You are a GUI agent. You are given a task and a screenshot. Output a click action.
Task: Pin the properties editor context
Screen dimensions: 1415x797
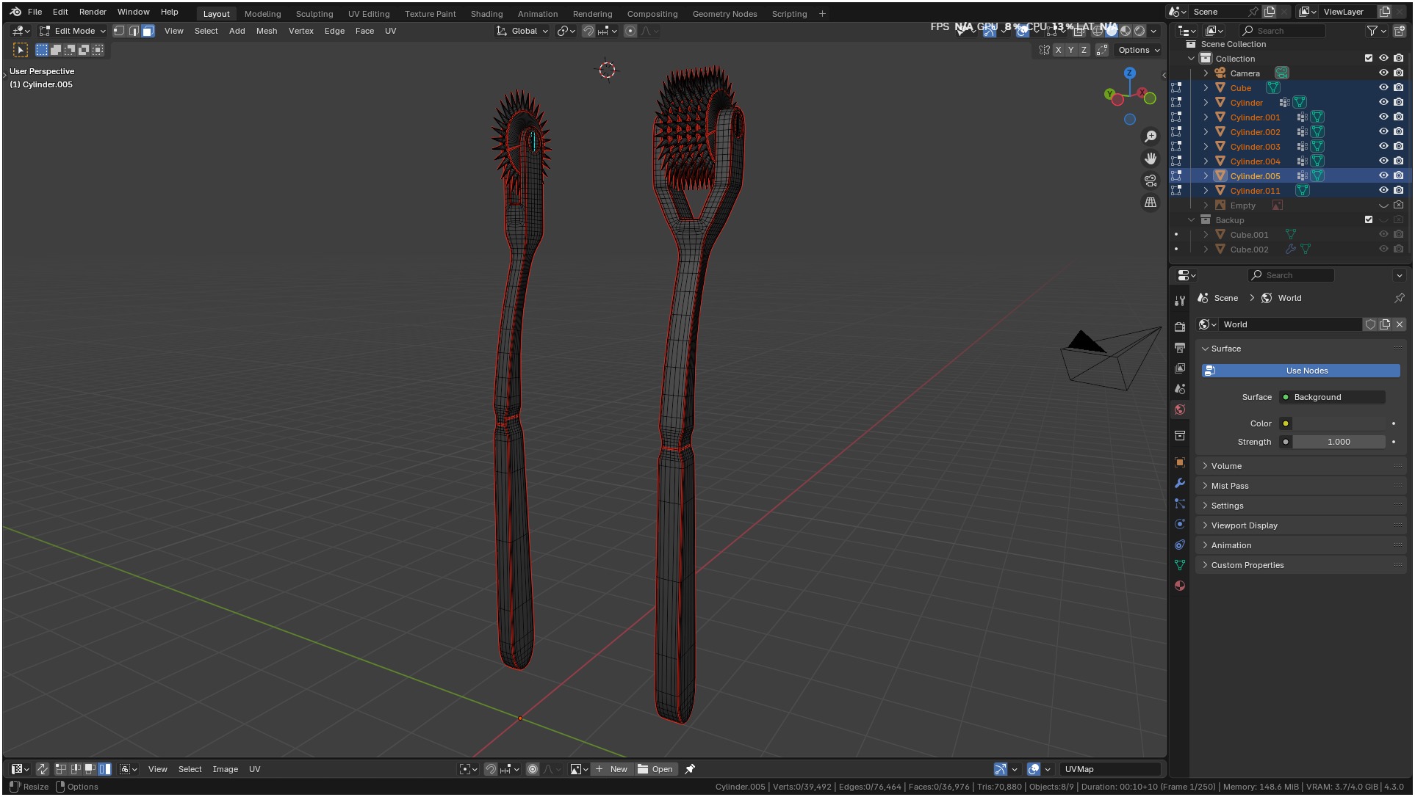(1399, 298)
